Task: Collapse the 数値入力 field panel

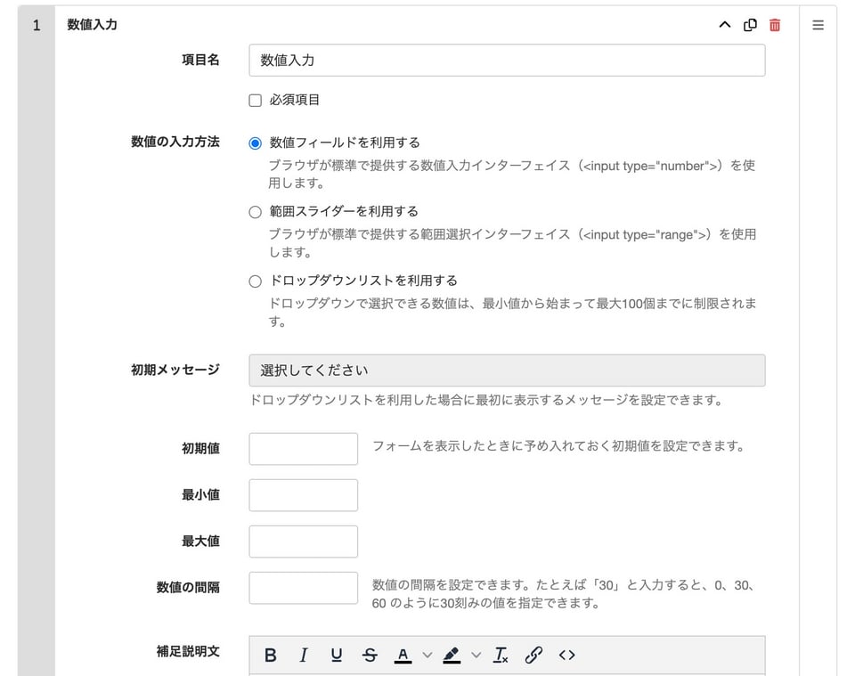Action: click(724, 25)
